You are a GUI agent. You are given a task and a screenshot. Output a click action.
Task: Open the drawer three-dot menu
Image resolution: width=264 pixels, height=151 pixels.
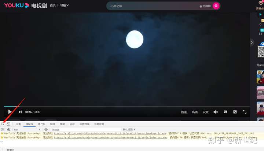click(3, 150)
